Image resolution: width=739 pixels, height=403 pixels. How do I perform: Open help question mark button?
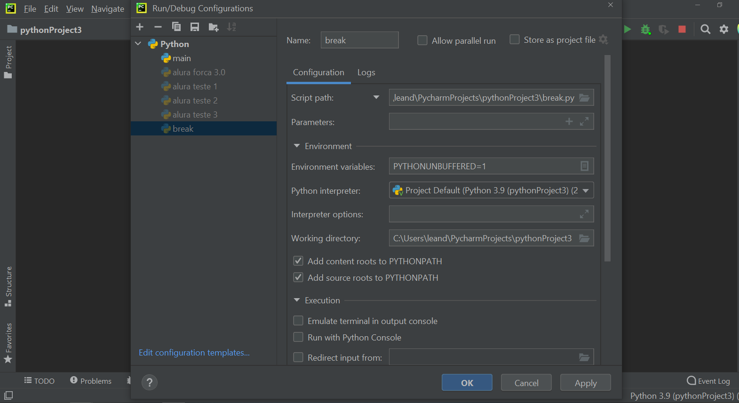coord(150,382)
